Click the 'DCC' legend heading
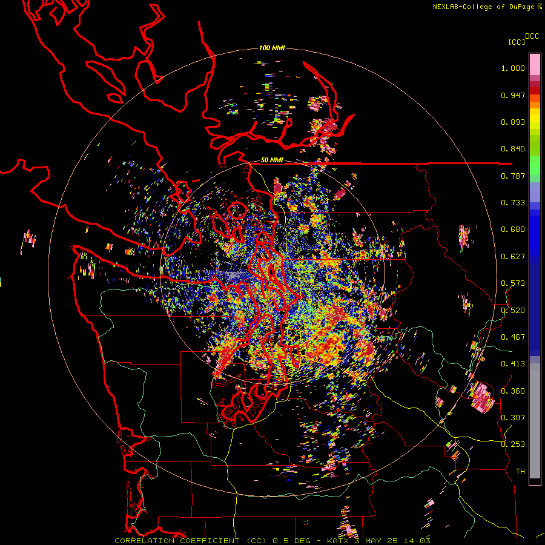 coord(532,36)
